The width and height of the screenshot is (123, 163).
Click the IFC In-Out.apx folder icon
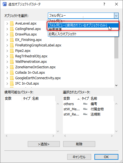(x=12, y=84)
